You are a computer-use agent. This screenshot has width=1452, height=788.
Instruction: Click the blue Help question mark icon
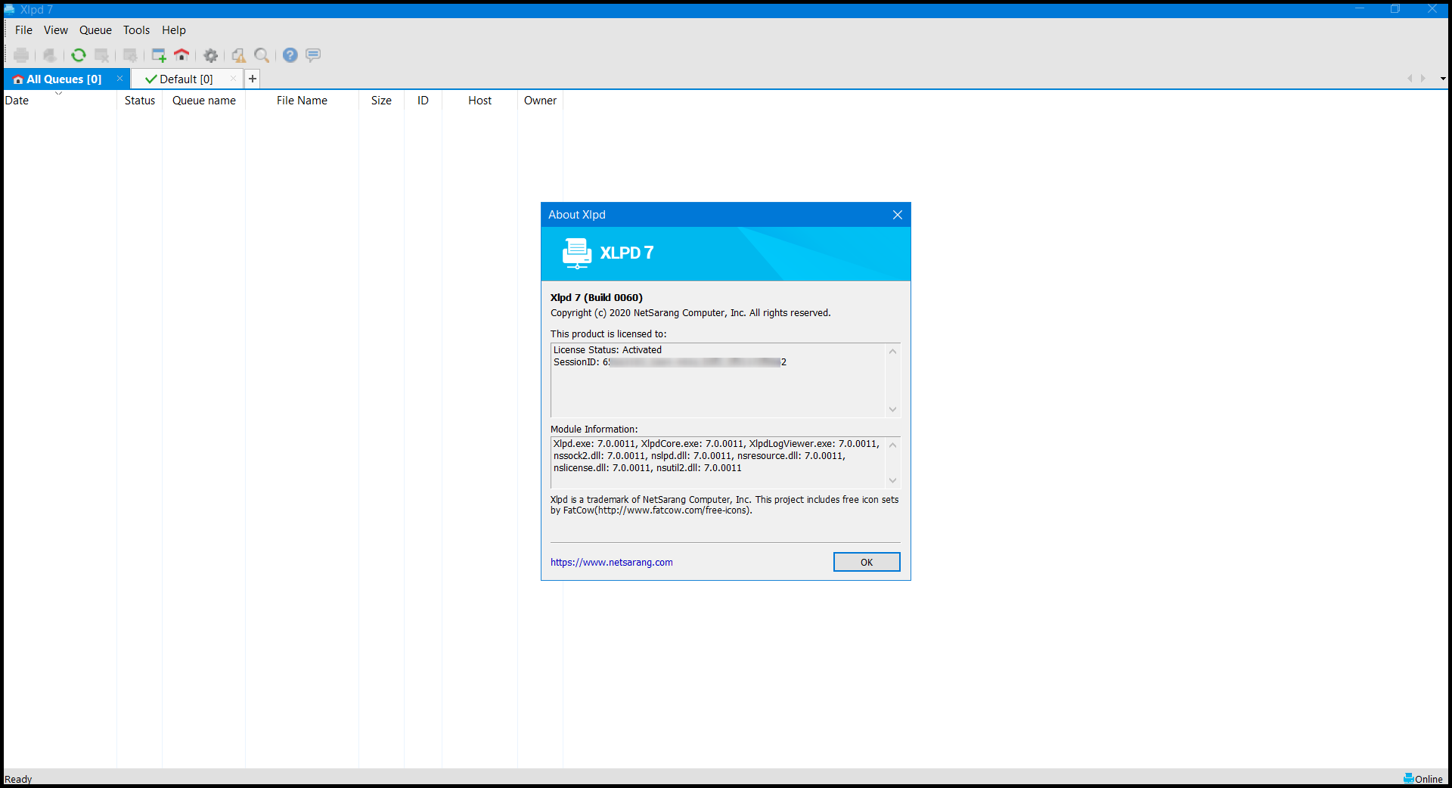pyautogui.click(x=290, y=55)
